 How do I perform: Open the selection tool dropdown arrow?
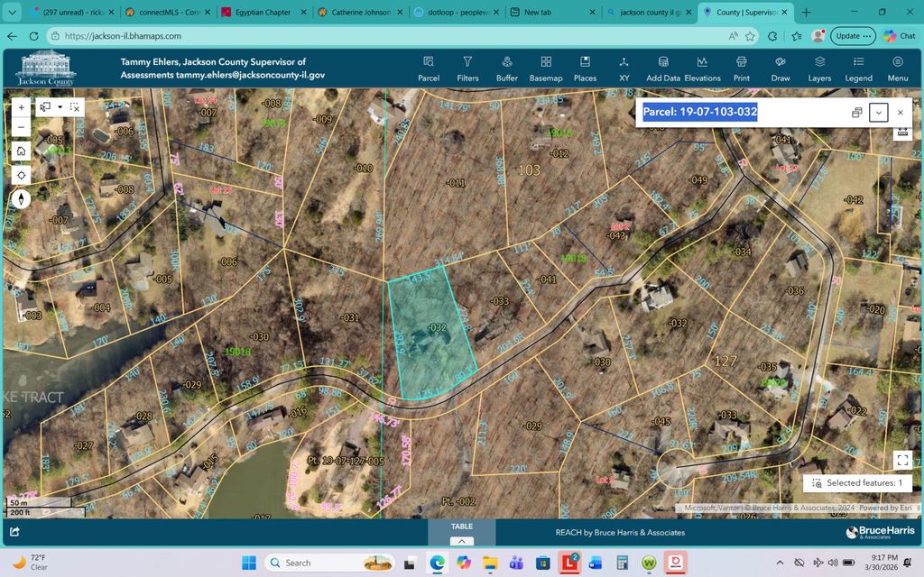coord(60,106)
